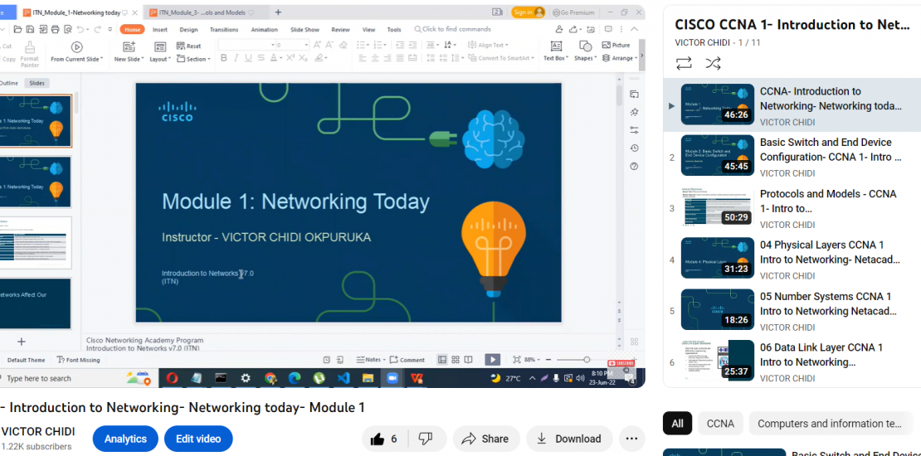Click the Download button below video
The height and width of the screenshot is (456, 921).
pyautogui.click(x=569, y=439)
